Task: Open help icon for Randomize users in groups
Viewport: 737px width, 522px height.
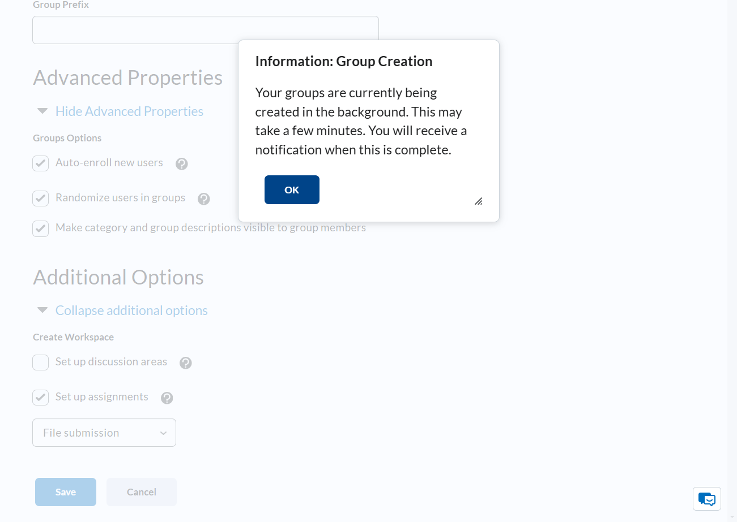Action: coord(204,199)
